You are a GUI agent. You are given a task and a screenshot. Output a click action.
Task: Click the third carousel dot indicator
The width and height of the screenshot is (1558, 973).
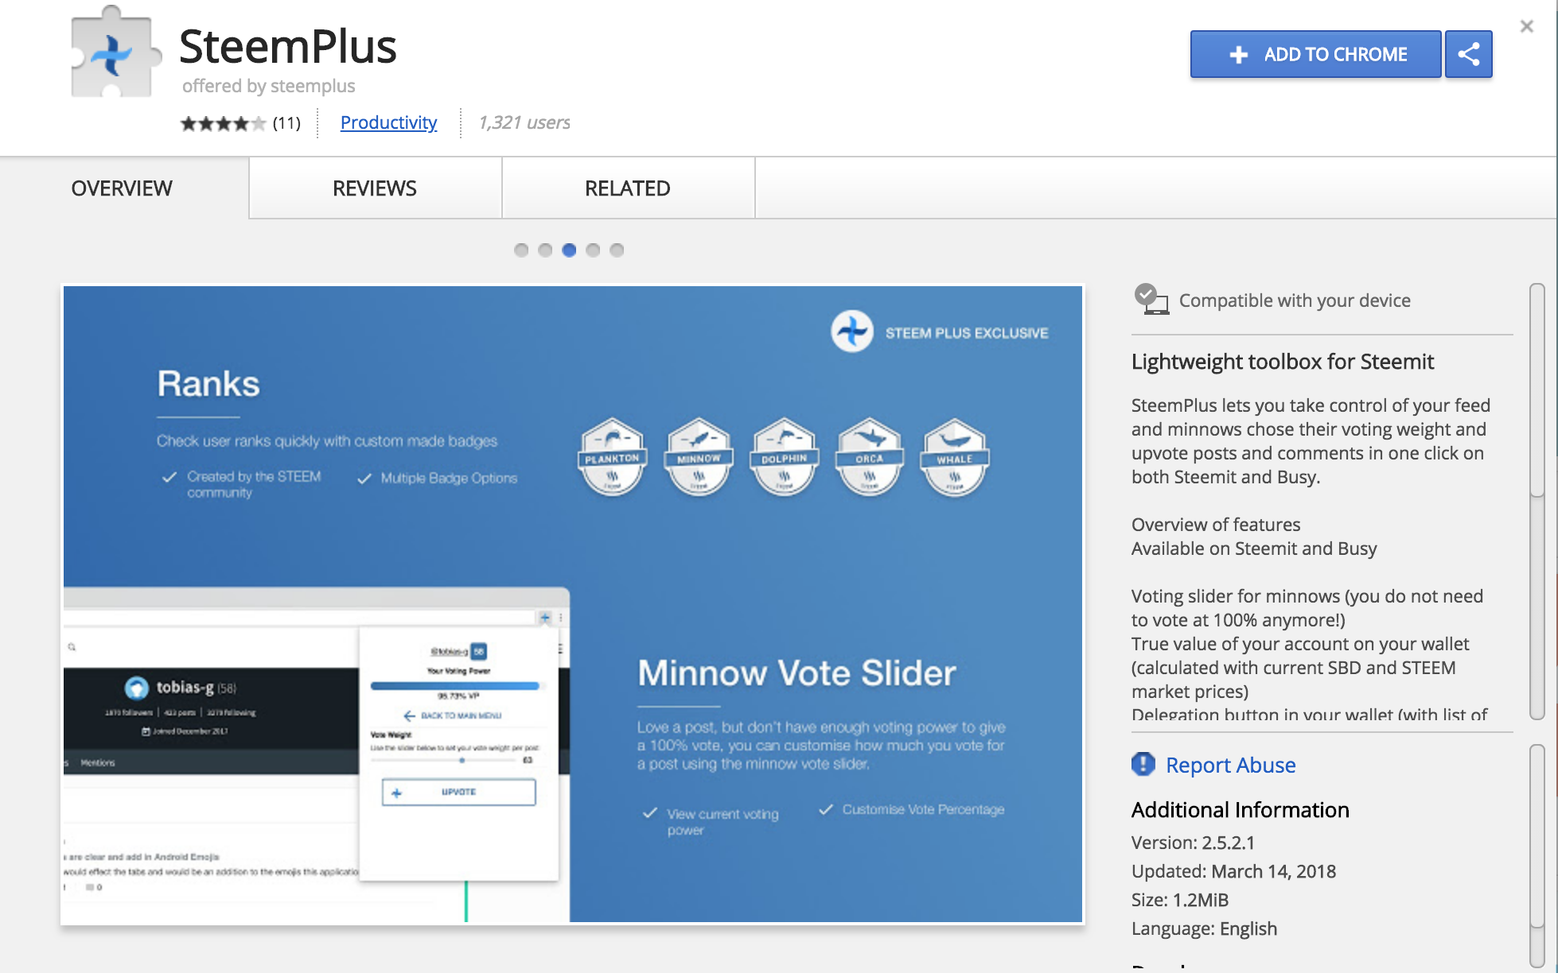pos(567,250)
